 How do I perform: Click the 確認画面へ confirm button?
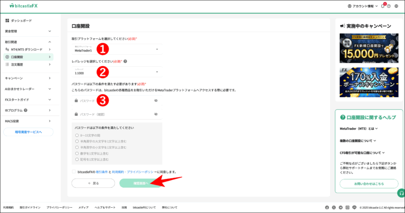tap(140, 183)
